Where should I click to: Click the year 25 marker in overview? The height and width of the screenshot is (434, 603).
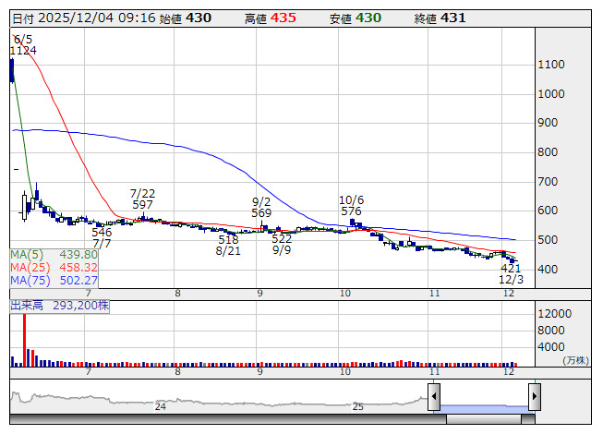tap(358, 406)
